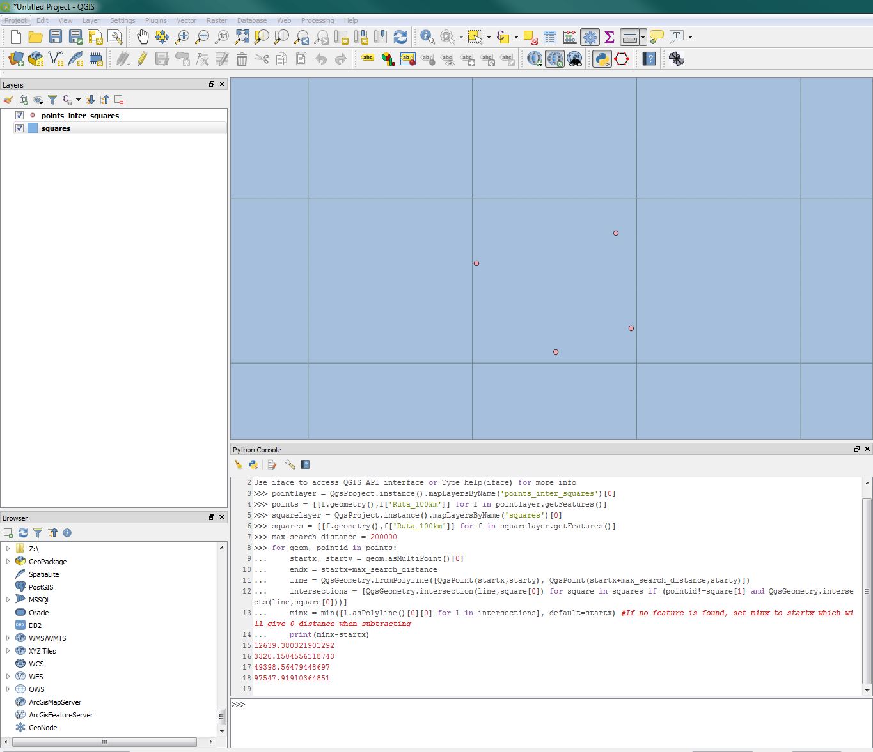Expand WMS/WMTS node in Browser

pyautogui.click(x=8, y=638)
